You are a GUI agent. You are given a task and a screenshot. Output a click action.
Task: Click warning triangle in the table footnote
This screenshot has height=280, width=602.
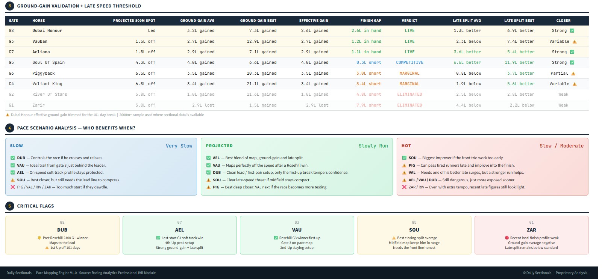pyautogui.click(x=8, y=115)
